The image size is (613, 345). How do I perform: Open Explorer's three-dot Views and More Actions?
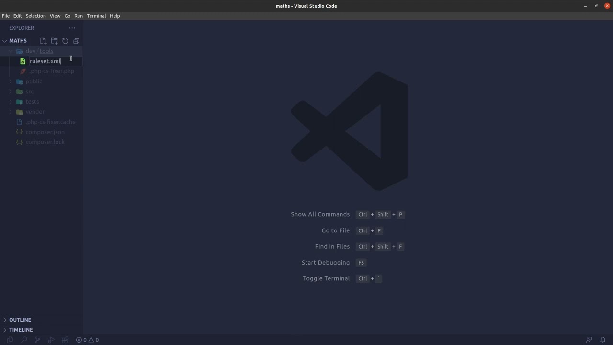[x=72, y=28]
